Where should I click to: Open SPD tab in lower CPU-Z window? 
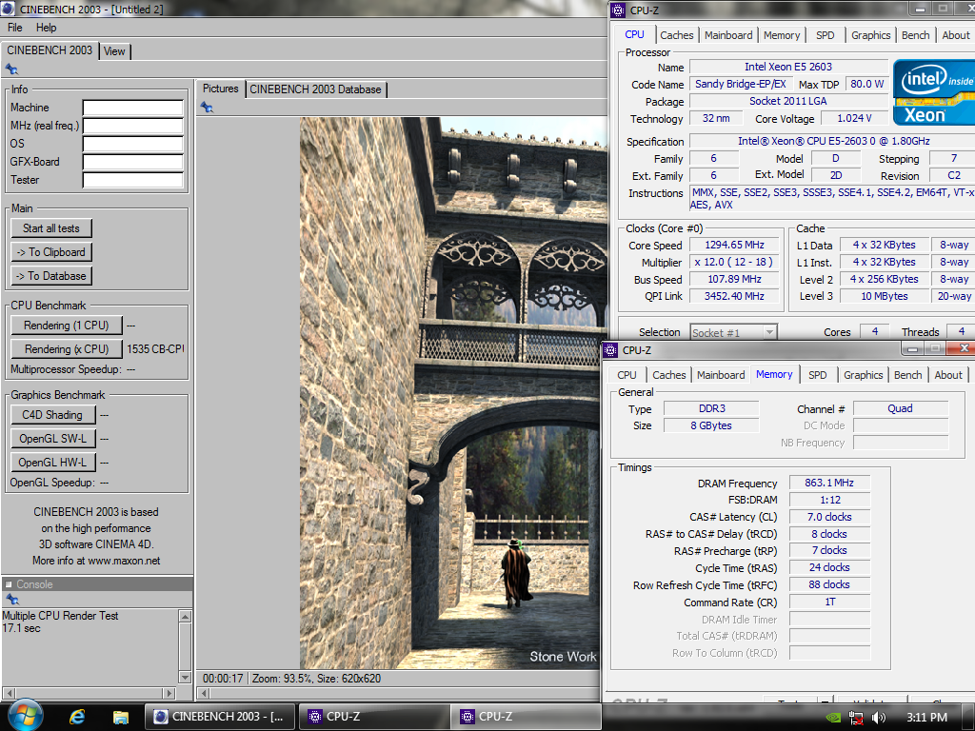[x=818, y=375]
